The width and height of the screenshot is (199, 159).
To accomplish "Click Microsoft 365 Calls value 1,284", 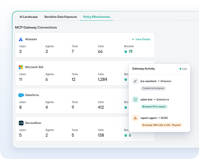I will point(102,79).
